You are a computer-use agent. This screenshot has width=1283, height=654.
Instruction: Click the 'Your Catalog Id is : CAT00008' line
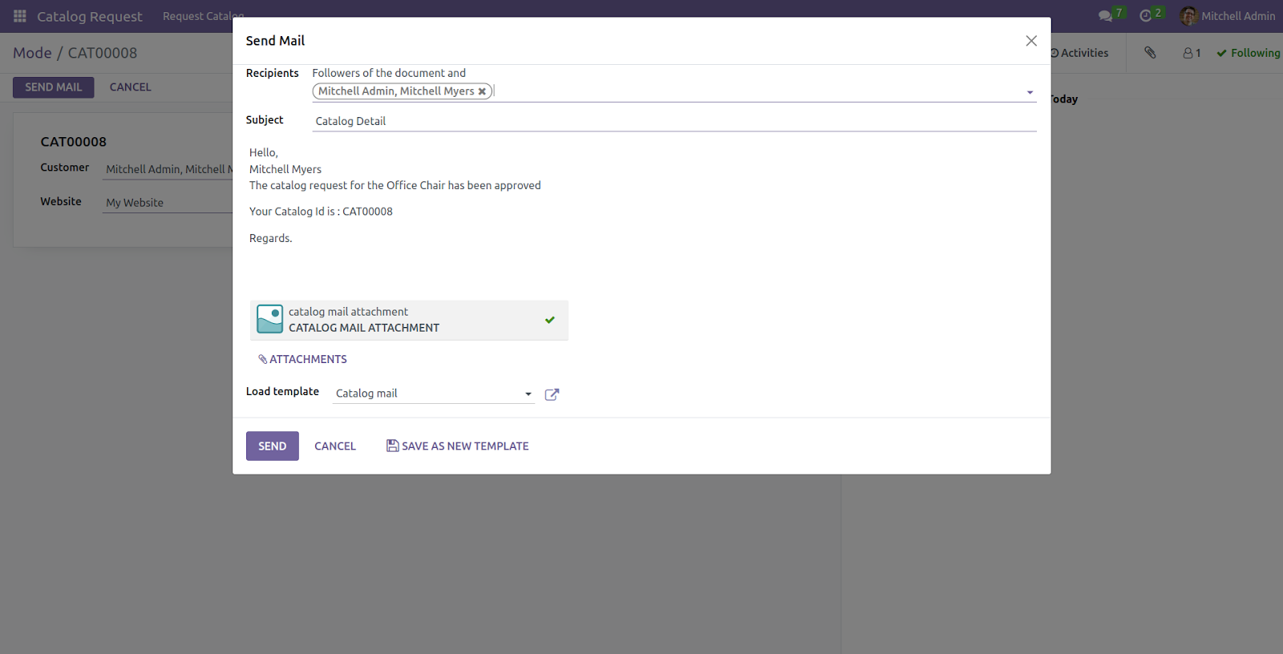[321, 212]
